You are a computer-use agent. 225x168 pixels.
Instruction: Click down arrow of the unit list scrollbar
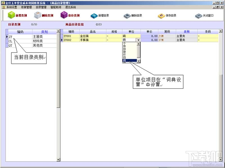(138, 61)
